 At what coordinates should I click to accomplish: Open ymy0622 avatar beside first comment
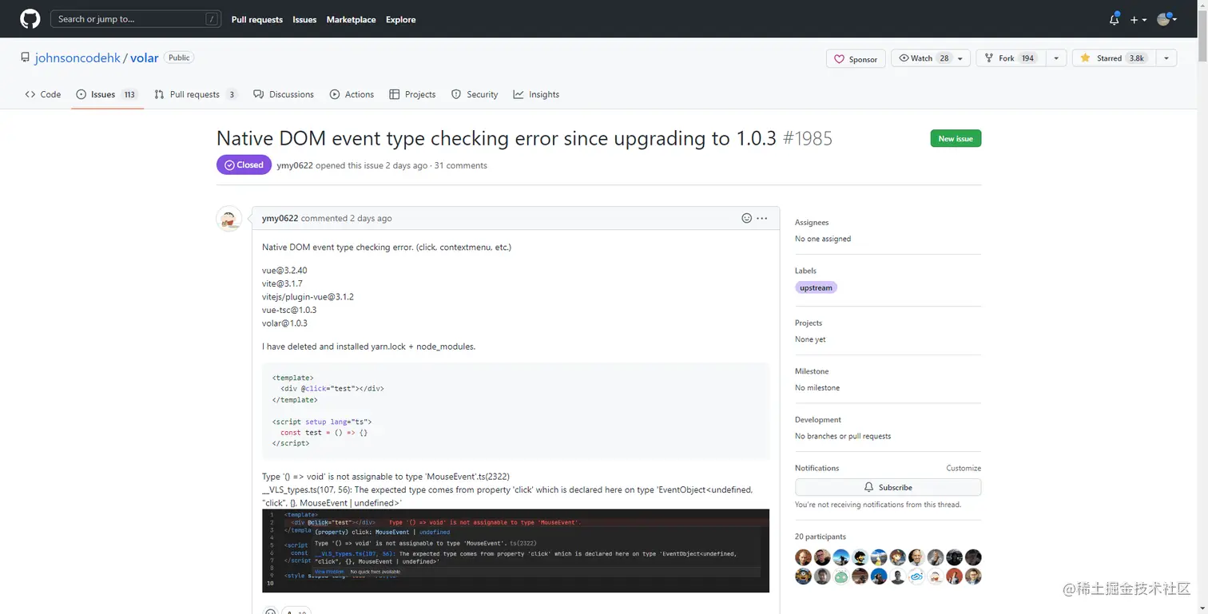[x=229, y=219]
